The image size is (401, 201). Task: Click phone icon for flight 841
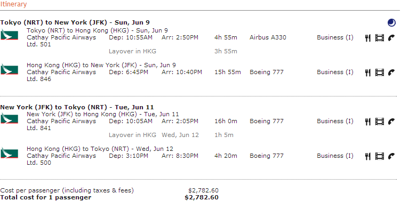pos(391,122)
